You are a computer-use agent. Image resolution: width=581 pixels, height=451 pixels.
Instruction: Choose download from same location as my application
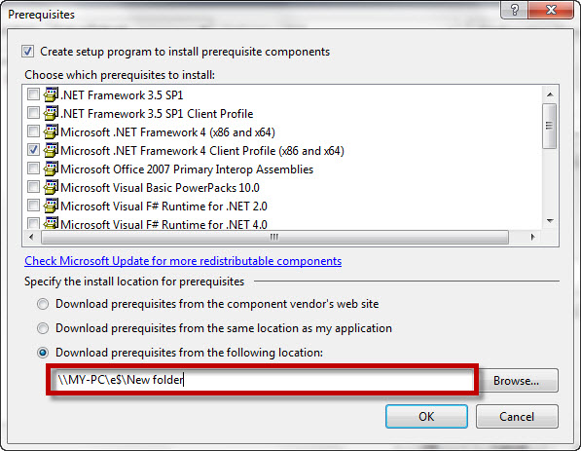click(43, 328)
